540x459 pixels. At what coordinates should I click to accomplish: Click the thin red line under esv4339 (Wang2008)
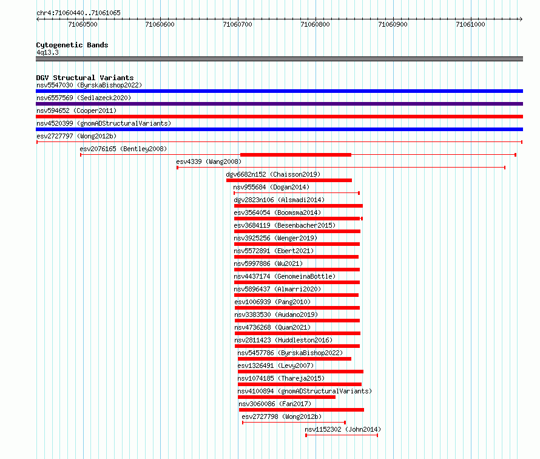341,168
